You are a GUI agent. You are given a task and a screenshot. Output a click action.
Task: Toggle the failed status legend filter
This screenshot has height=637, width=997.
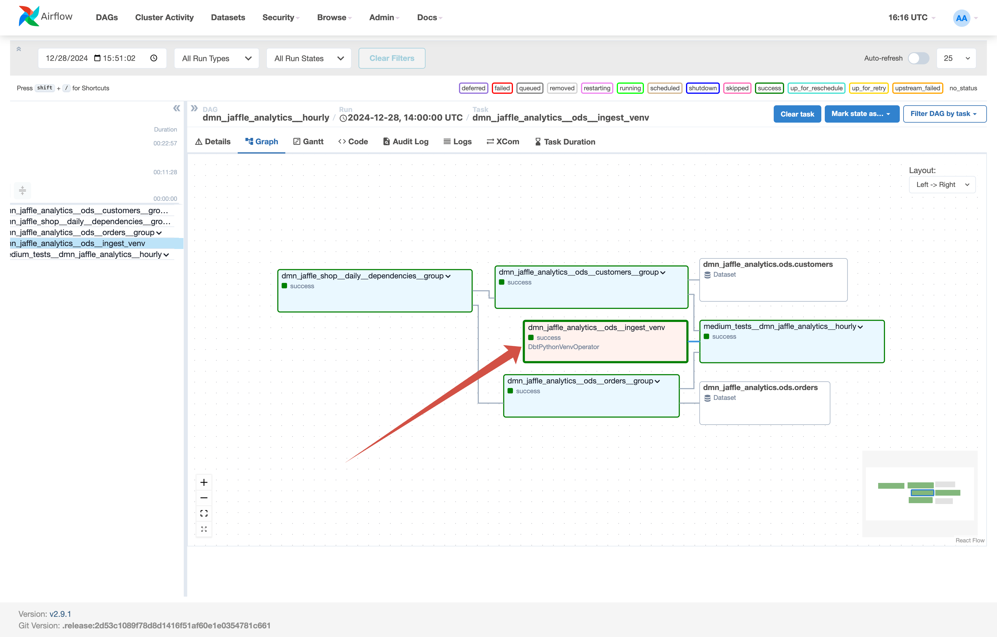click(x=502, y=88)
